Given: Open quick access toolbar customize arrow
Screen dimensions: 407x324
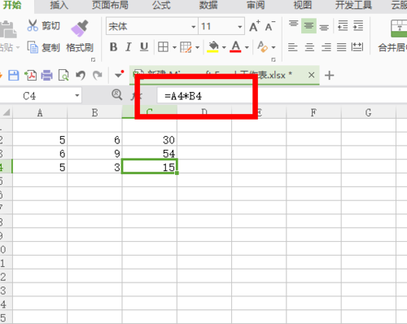Looking at the screenshot, I should (x=119, y=75).
